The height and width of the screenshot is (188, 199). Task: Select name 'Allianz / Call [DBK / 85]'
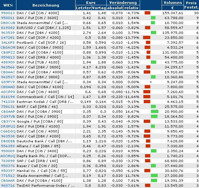coord(38,146)
